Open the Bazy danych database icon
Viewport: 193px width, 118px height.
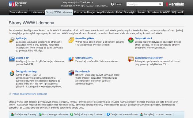pyautogui.click(x=71, y=73)
